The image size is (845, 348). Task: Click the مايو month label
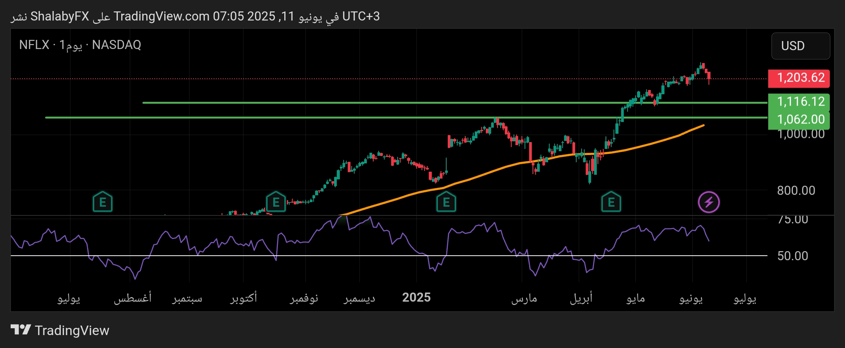(636, 298)
